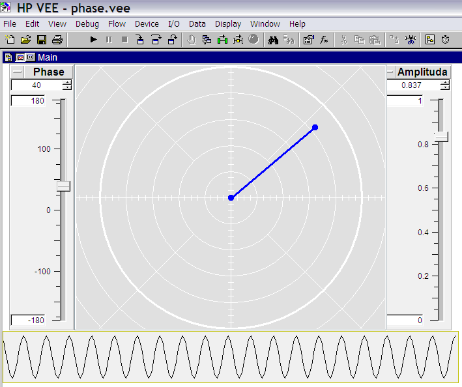Open the File menu

click(10, 24)
